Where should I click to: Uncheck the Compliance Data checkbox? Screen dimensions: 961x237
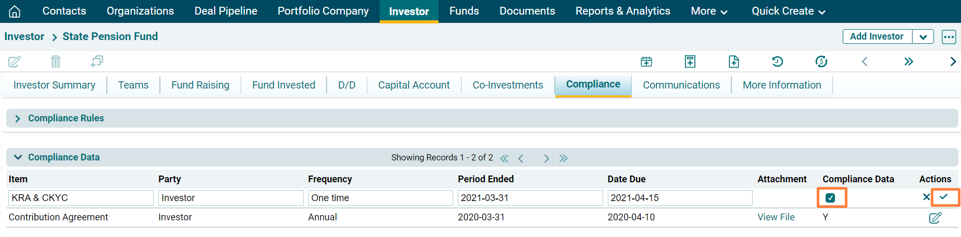830,198
